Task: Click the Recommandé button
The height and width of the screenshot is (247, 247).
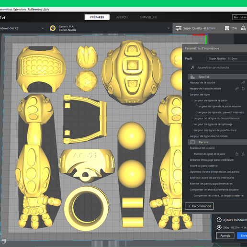Action: point(199,206)
